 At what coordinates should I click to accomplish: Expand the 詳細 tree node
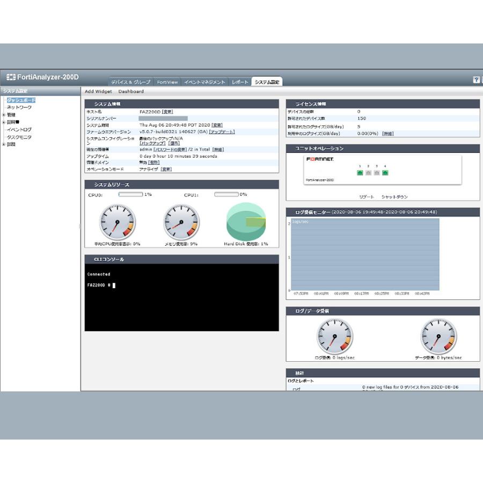pos(4,144)
